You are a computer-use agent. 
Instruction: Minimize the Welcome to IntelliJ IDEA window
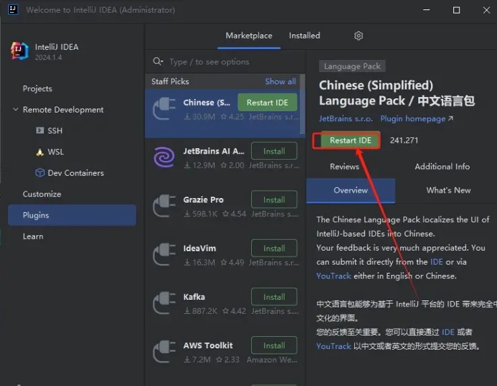(x=426, y=10)
